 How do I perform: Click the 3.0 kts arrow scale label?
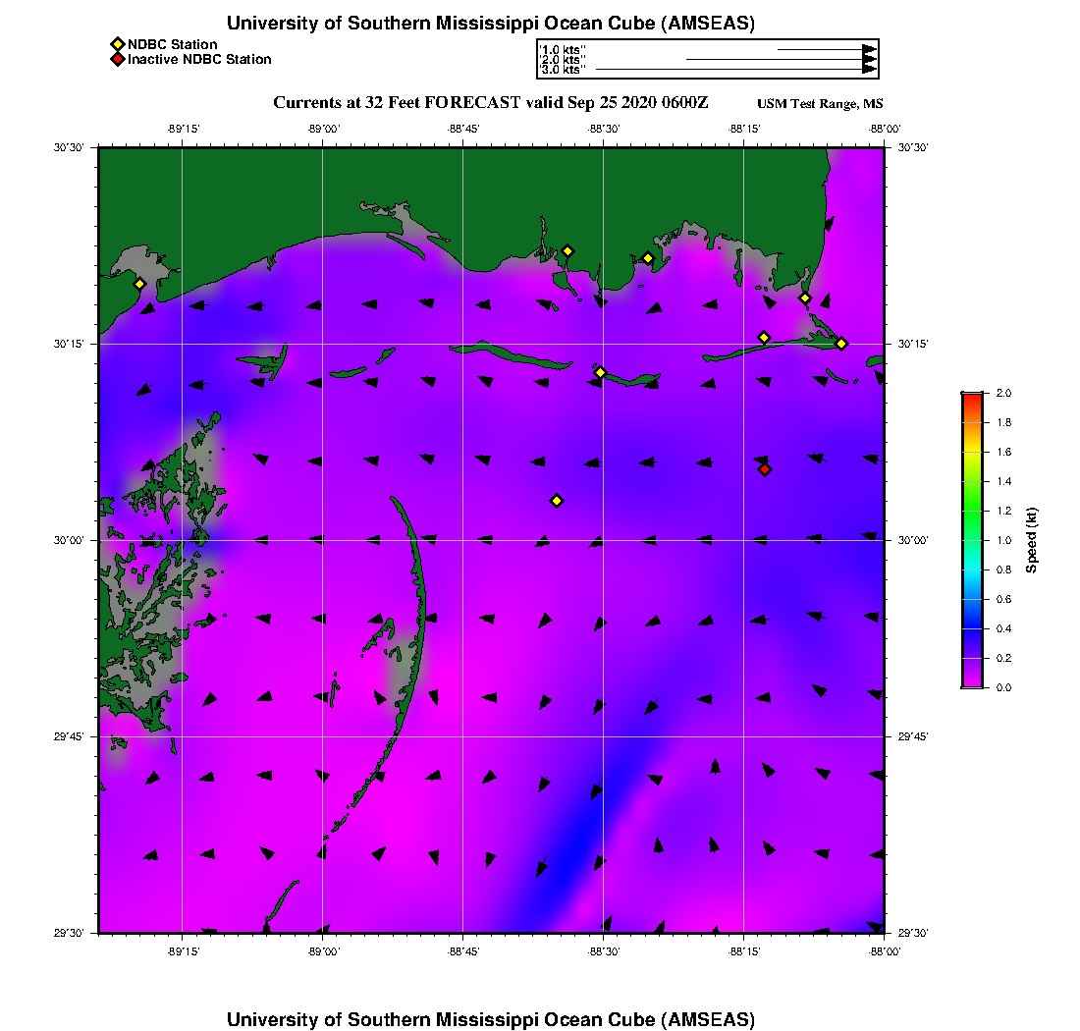point(564,70)
